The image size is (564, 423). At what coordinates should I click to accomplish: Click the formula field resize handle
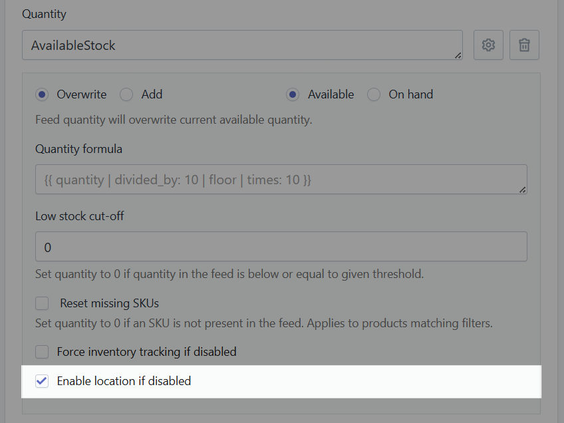click(523, 191)
